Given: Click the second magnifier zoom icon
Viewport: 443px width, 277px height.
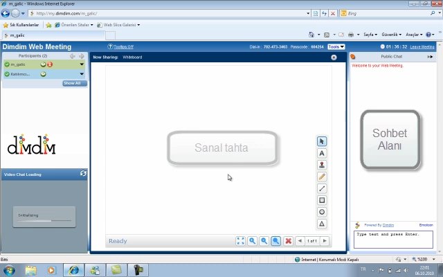Looking at the screenshot, I should 264,241.
